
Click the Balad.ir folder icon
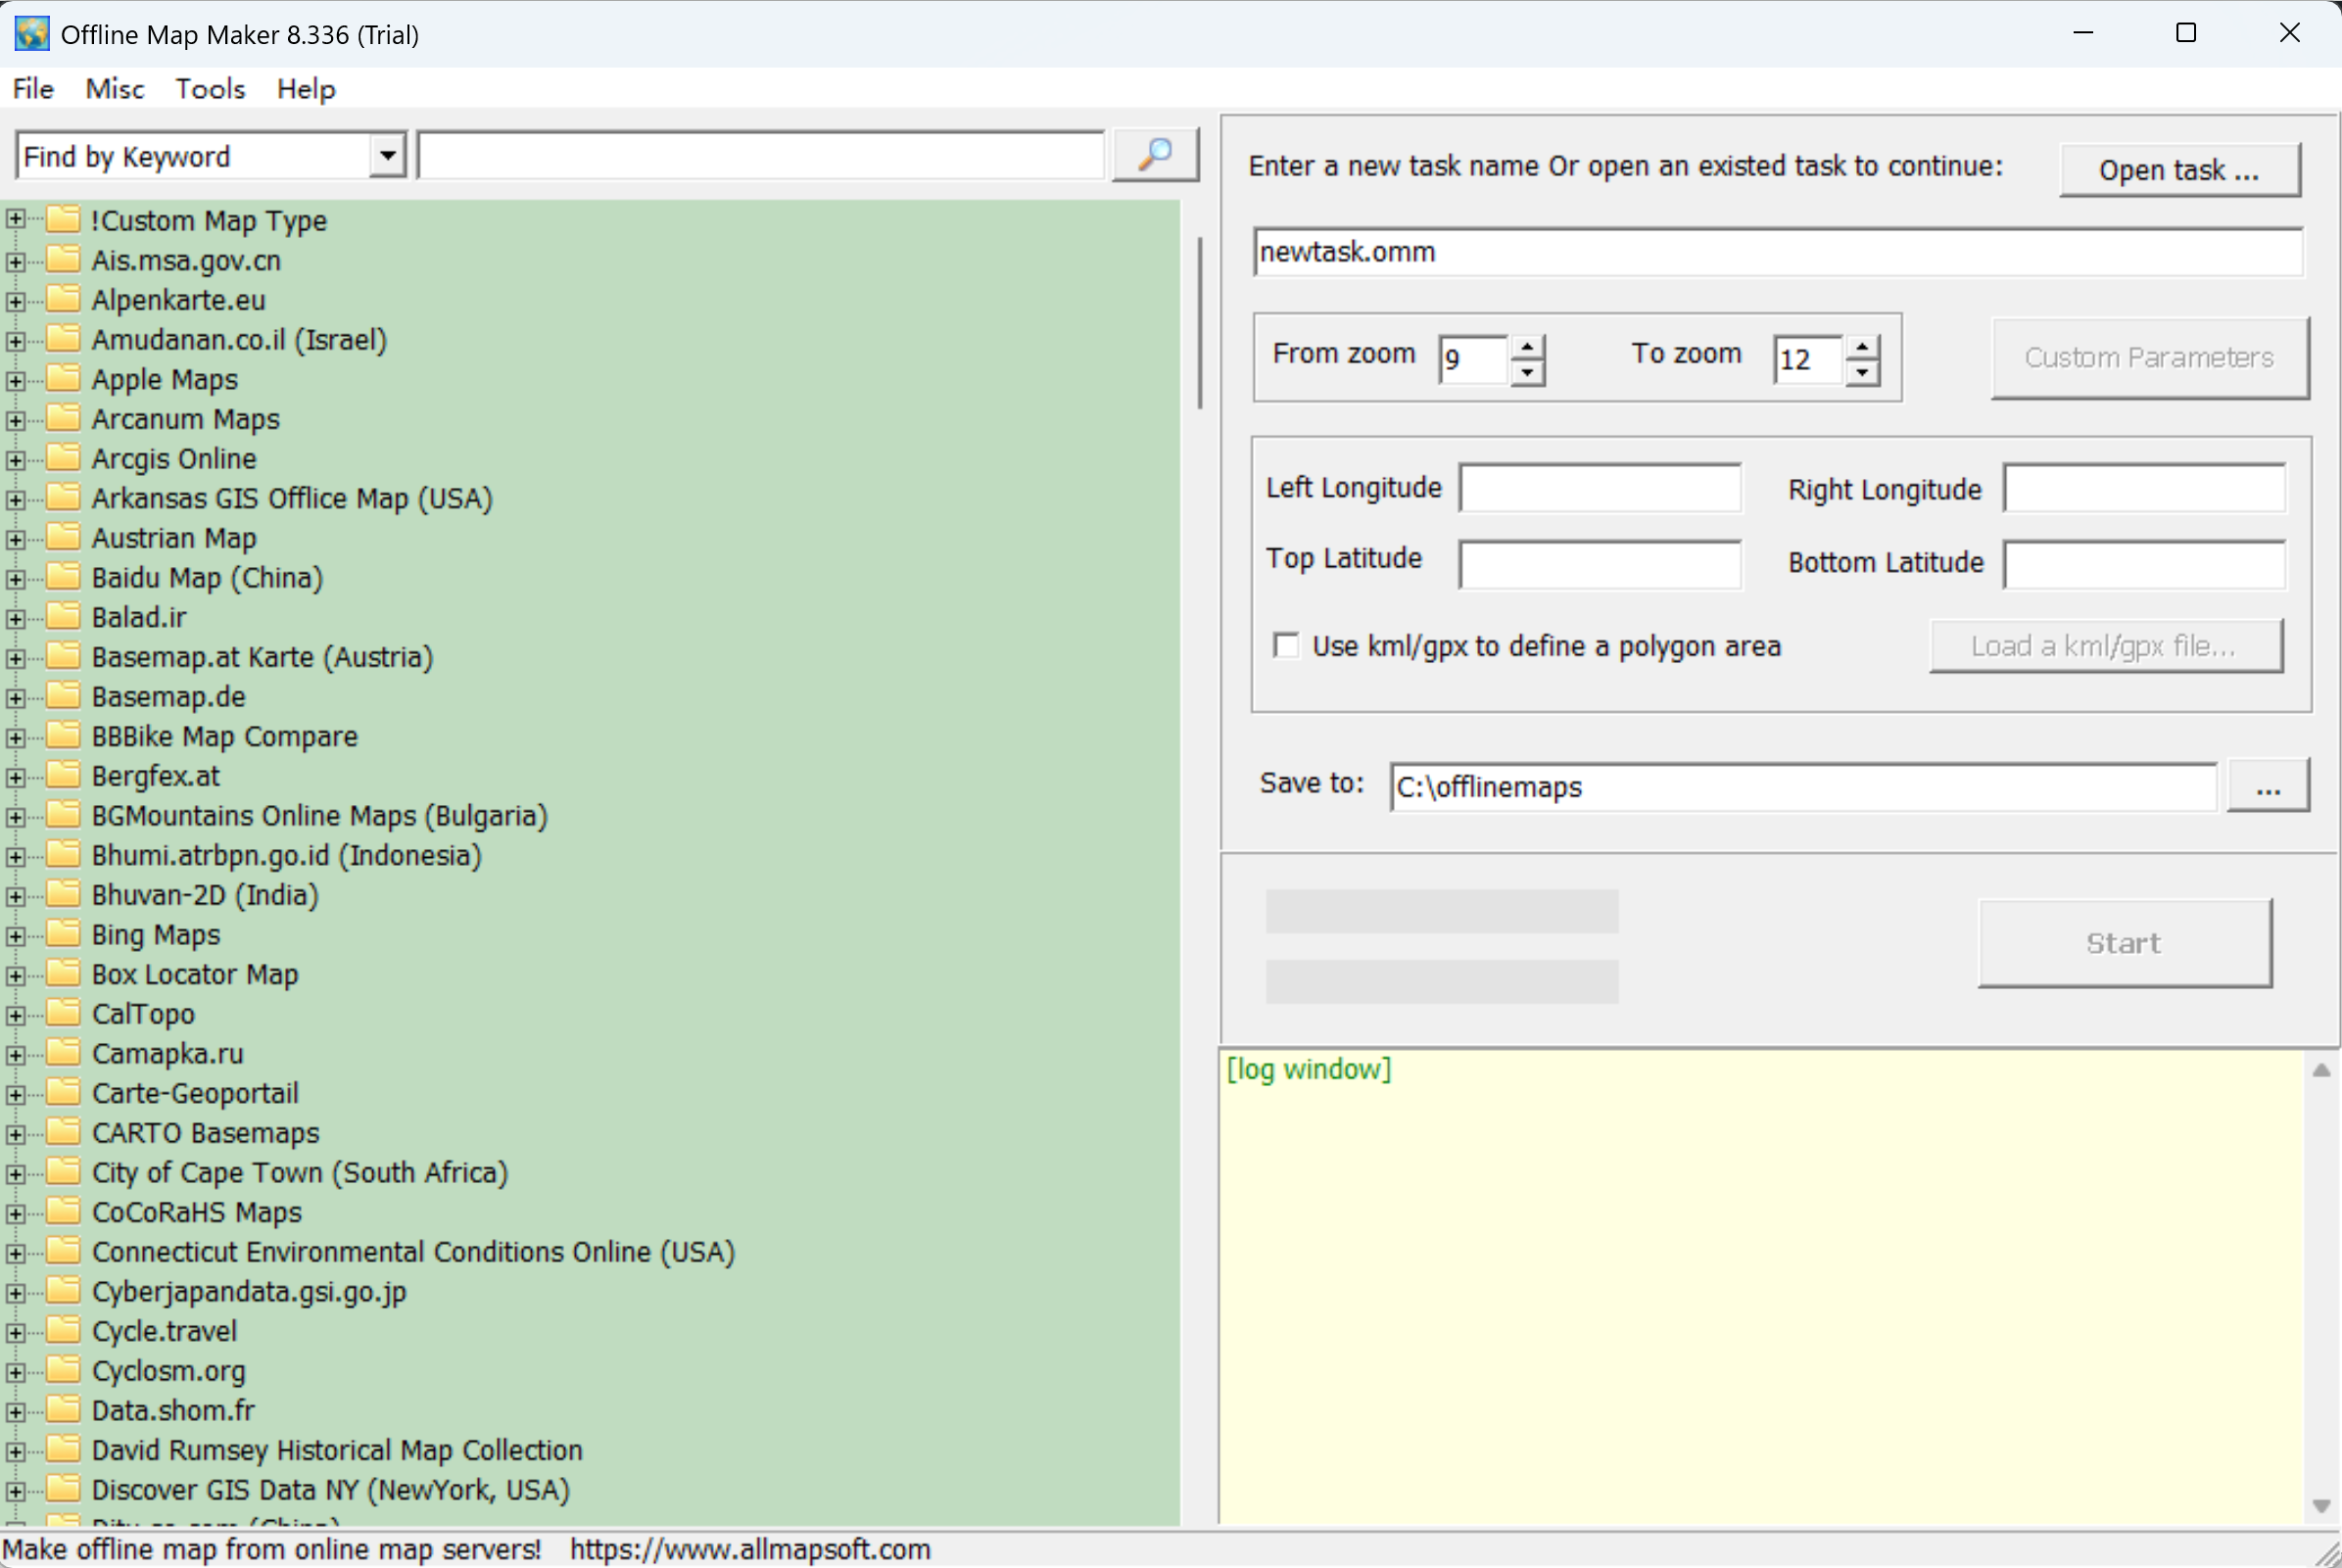tap(63, 616)
